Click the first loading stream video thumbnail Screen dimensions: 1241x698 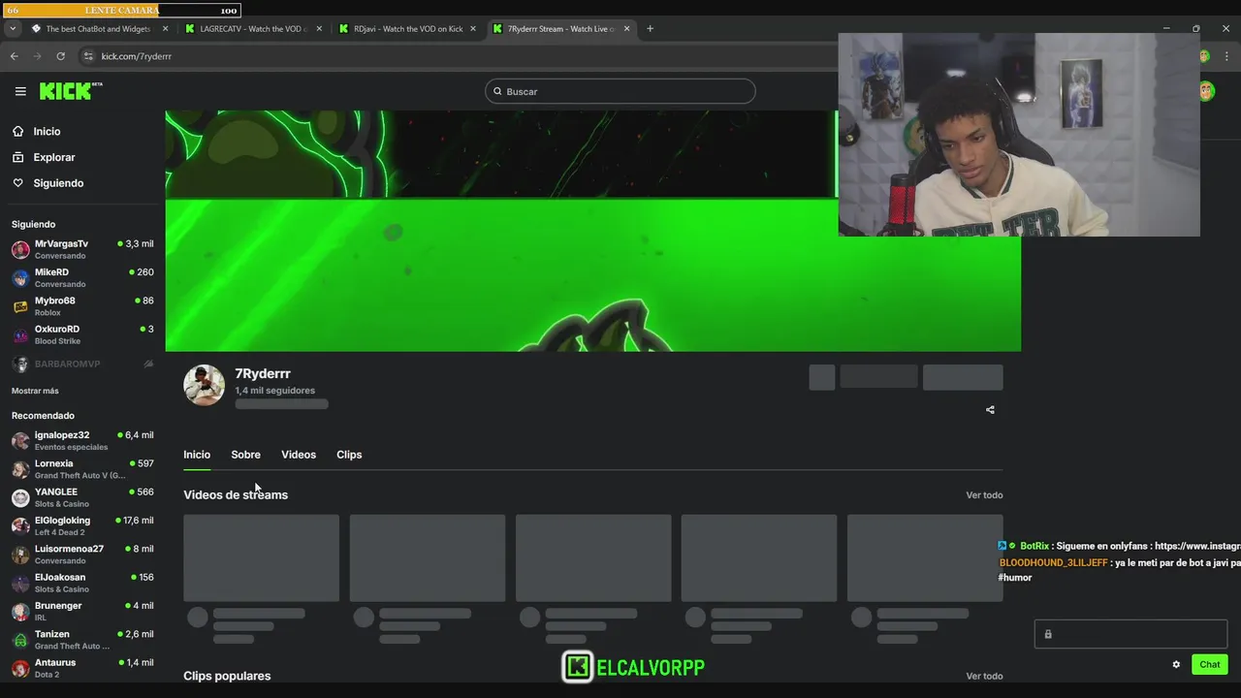[x=262, y=558]
